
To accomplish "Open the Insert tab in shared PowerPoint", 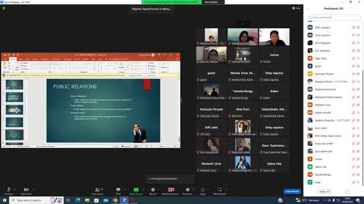I will (x=20, y=59).
